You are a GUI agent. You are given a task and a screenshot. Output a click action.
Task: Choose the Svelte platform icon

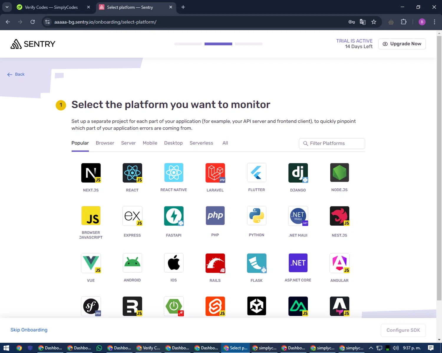click(x=215, y=306)
